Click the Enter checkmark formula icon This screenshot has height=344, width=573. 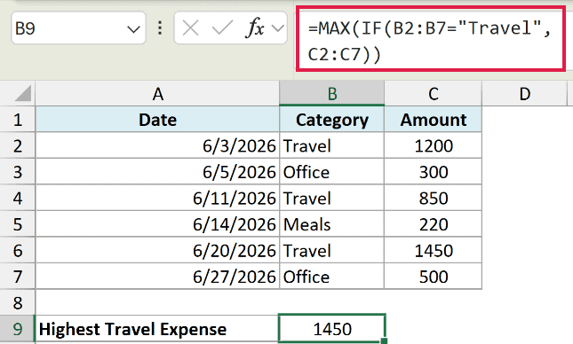[x=222, y=28]
